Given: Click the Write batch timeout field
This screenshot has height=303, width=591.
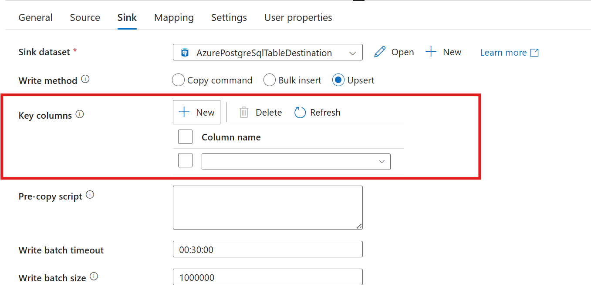Looking at the screenshot, I should tap(267, 250).
